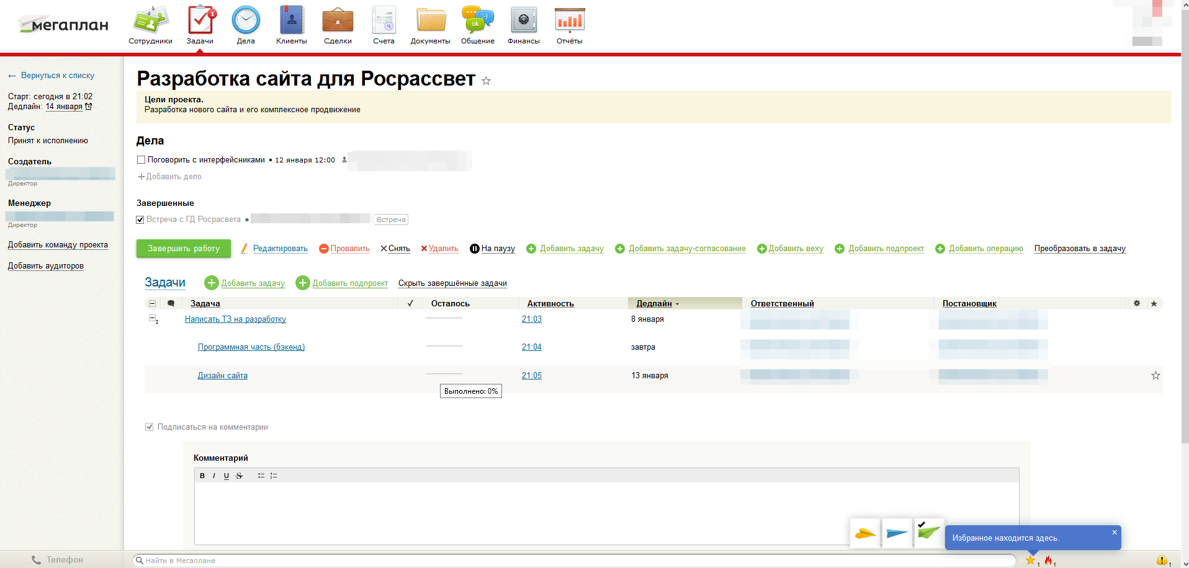Viewport: 1189px width, 568px height.
Task: Toggle Подписаться на комментарии checkbox
Action: click(x=149, y=427)
